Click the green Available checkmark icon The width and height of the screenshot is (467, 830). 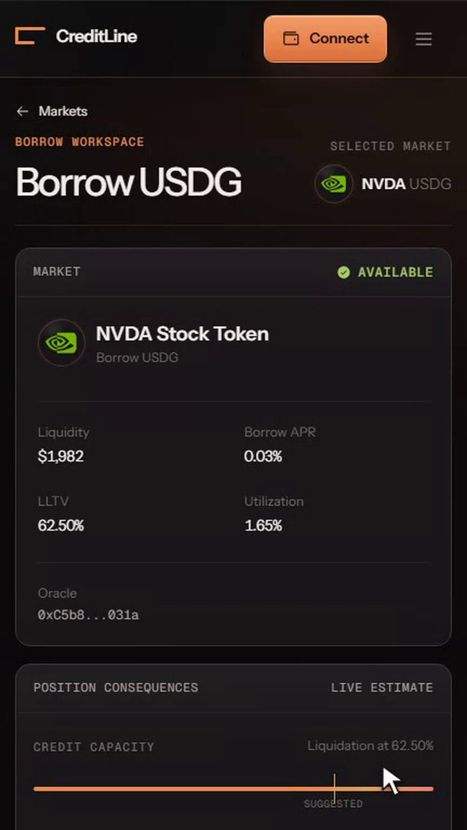coord(343,273)
